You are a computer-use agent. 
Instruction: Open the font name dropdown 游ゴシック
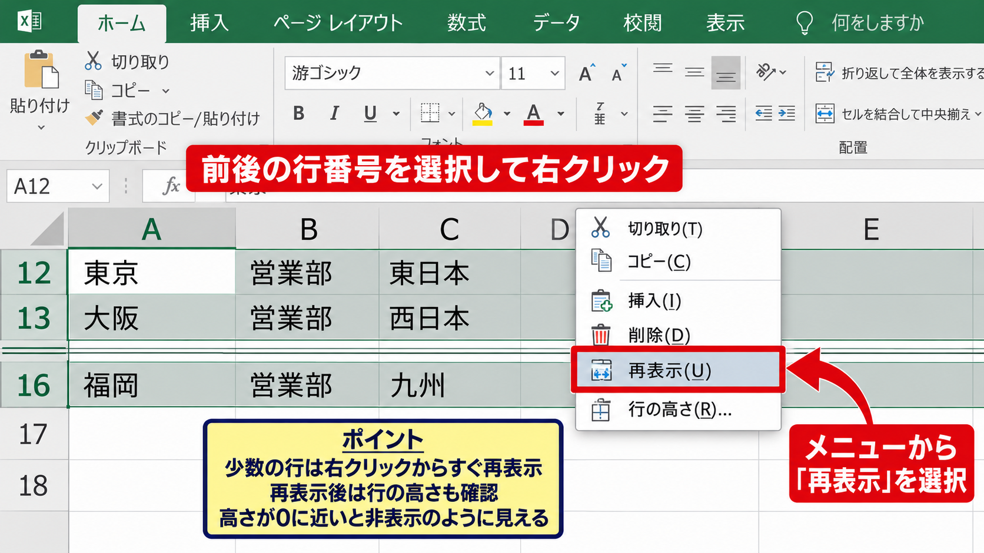pyautogui.click(x=490, y=73)
